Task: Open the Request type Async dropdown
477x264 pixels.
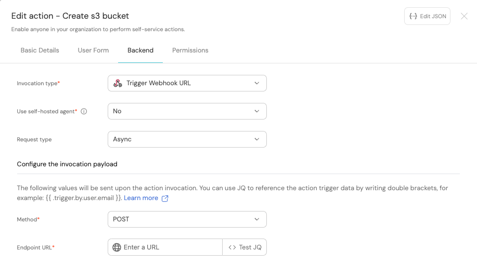Action: click(x=187, y=139)
